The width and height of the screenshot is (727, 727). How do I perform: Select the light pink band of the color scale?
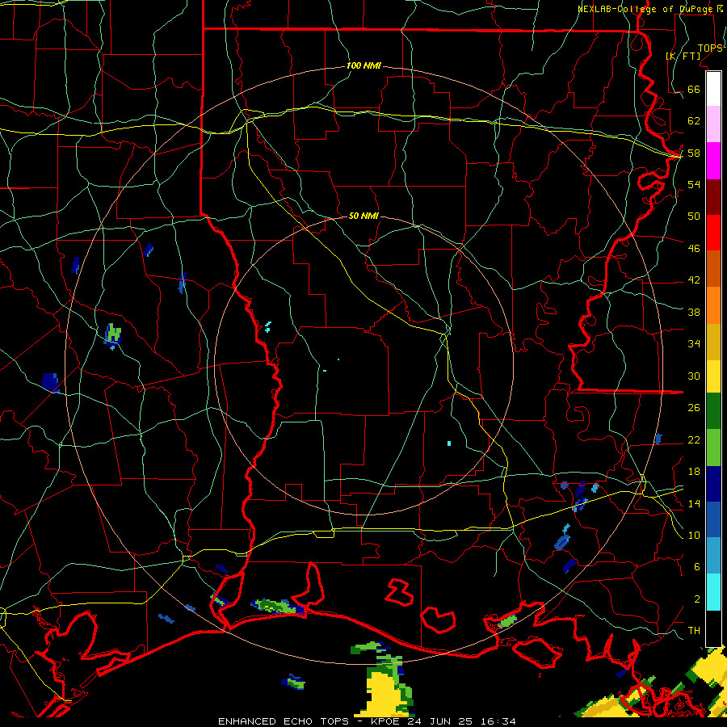713,124
